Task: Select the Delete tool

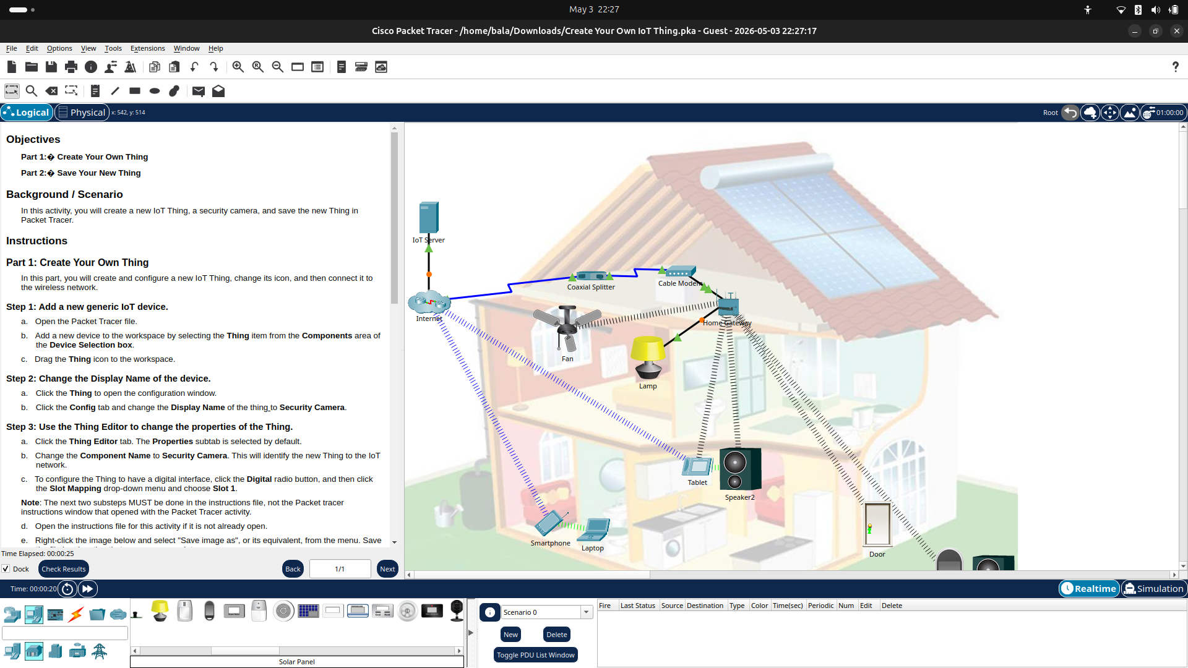Action: 51,91
